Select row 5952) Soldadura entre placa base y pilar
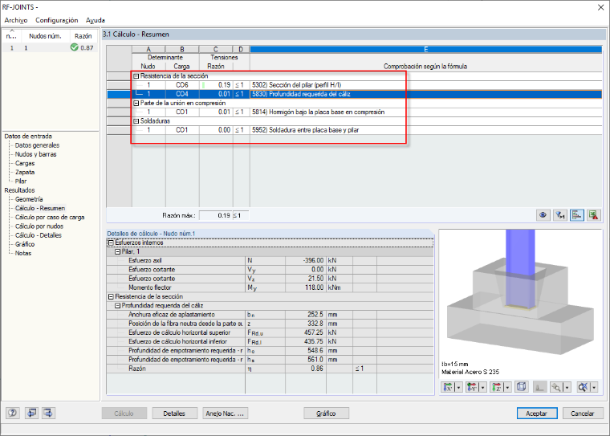Viewport: 610px width, 436px height. click(354, 130)
